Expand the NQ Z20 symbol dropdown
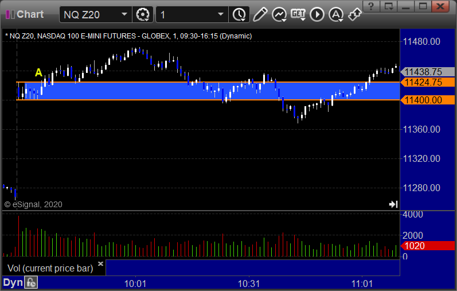 pyautogui.click(x=124, y=14)
